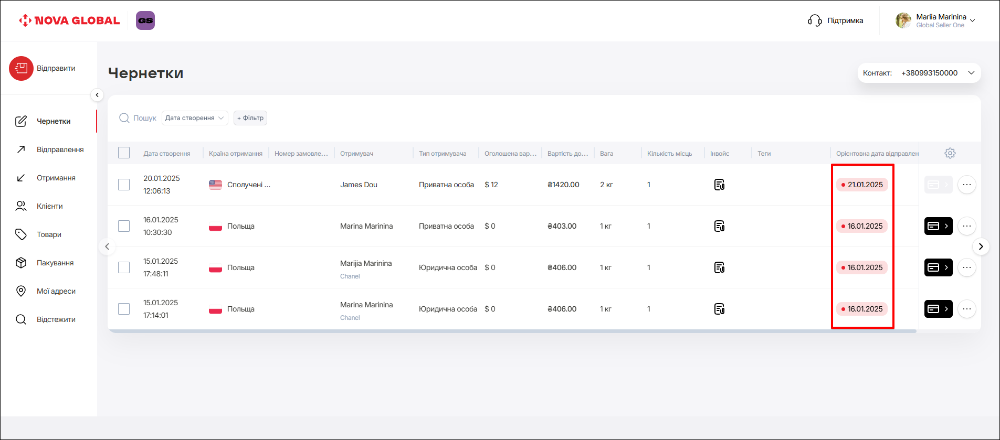
Task: Expand the Дата створення dropdown
Action: [x=195, y=118]
